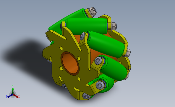Image resolution: width=175 pixels, height=107 pixels.
Task: Select the orange center hub bore
Action: [x=70, y=63]
